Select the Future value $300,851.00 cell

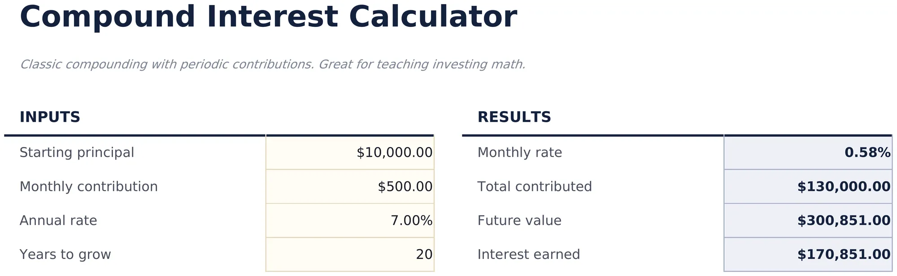pos(808,220)
